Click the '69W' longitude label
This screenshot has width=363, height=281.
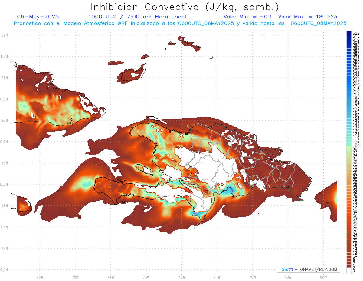[288, 277]
